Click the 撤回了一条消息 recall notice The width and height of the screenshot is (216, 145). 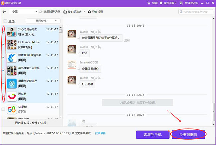pyautogui.click(x=137, y=103)
